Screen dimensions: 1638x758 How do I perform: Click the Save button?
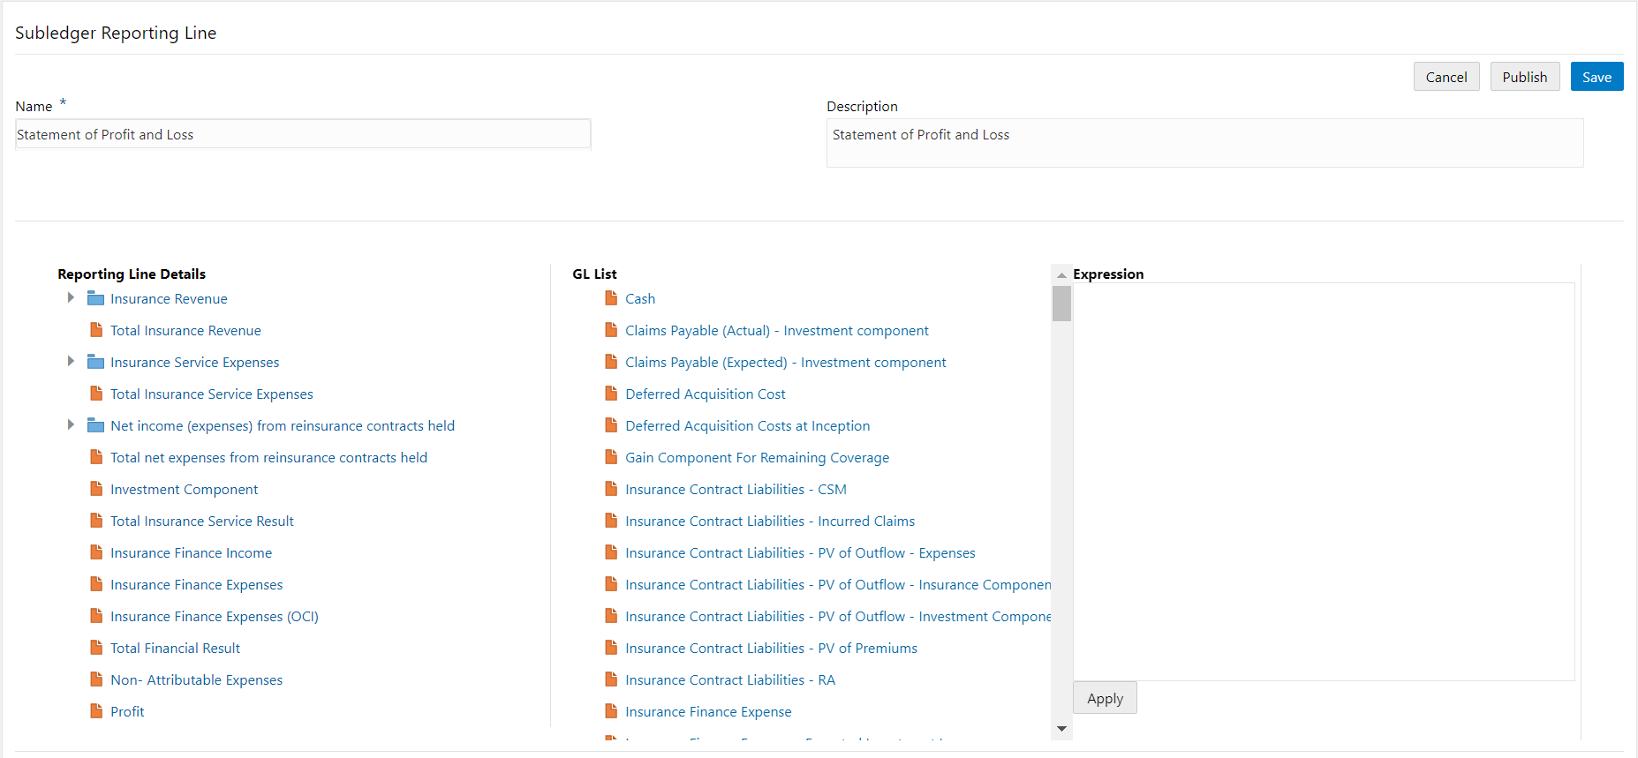pos(1596,77)
